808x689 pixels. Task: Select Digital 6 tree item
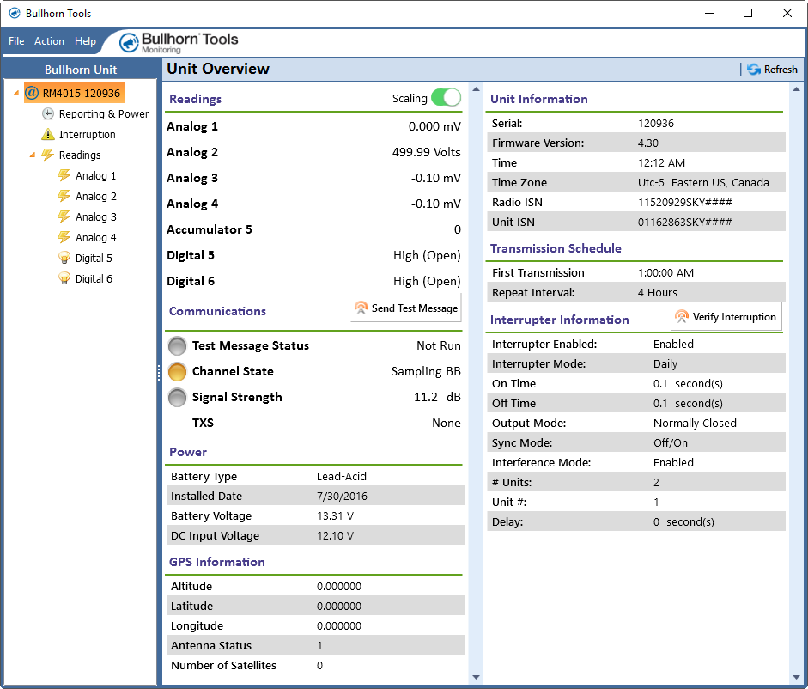point(94,279)
